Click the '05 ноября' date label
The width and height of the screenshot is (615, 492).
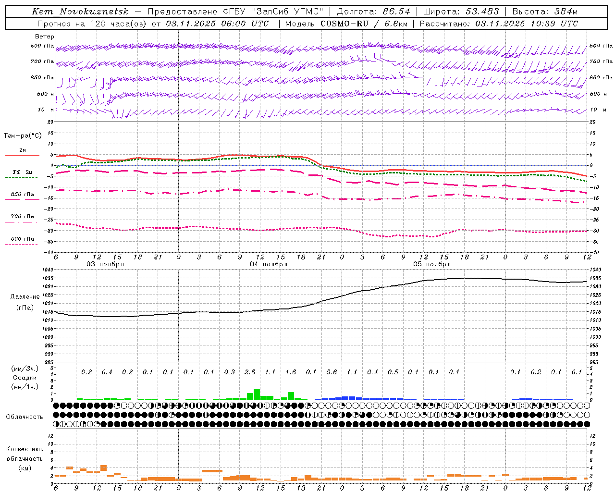coord(432,264)
